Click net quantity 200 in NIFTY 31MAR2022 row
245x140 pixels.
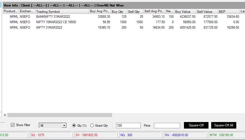tap(171, 28)
